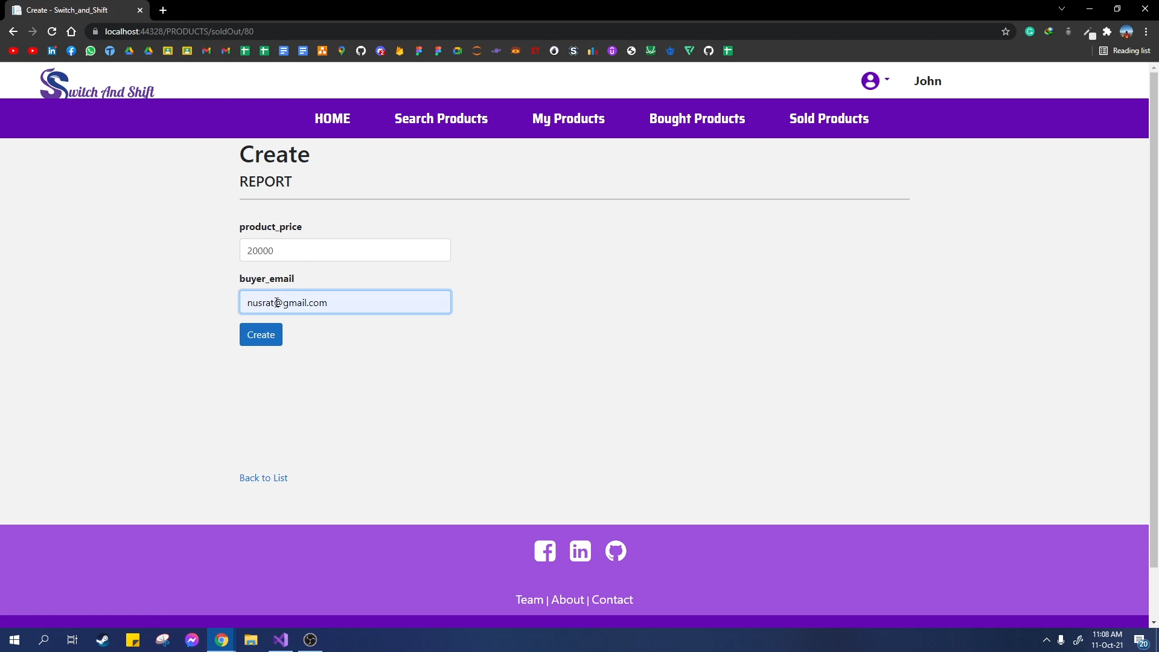Screen dimensions: 1159x652
Task: Click the page vertical scrollbar
Action: coord(1154,320)
